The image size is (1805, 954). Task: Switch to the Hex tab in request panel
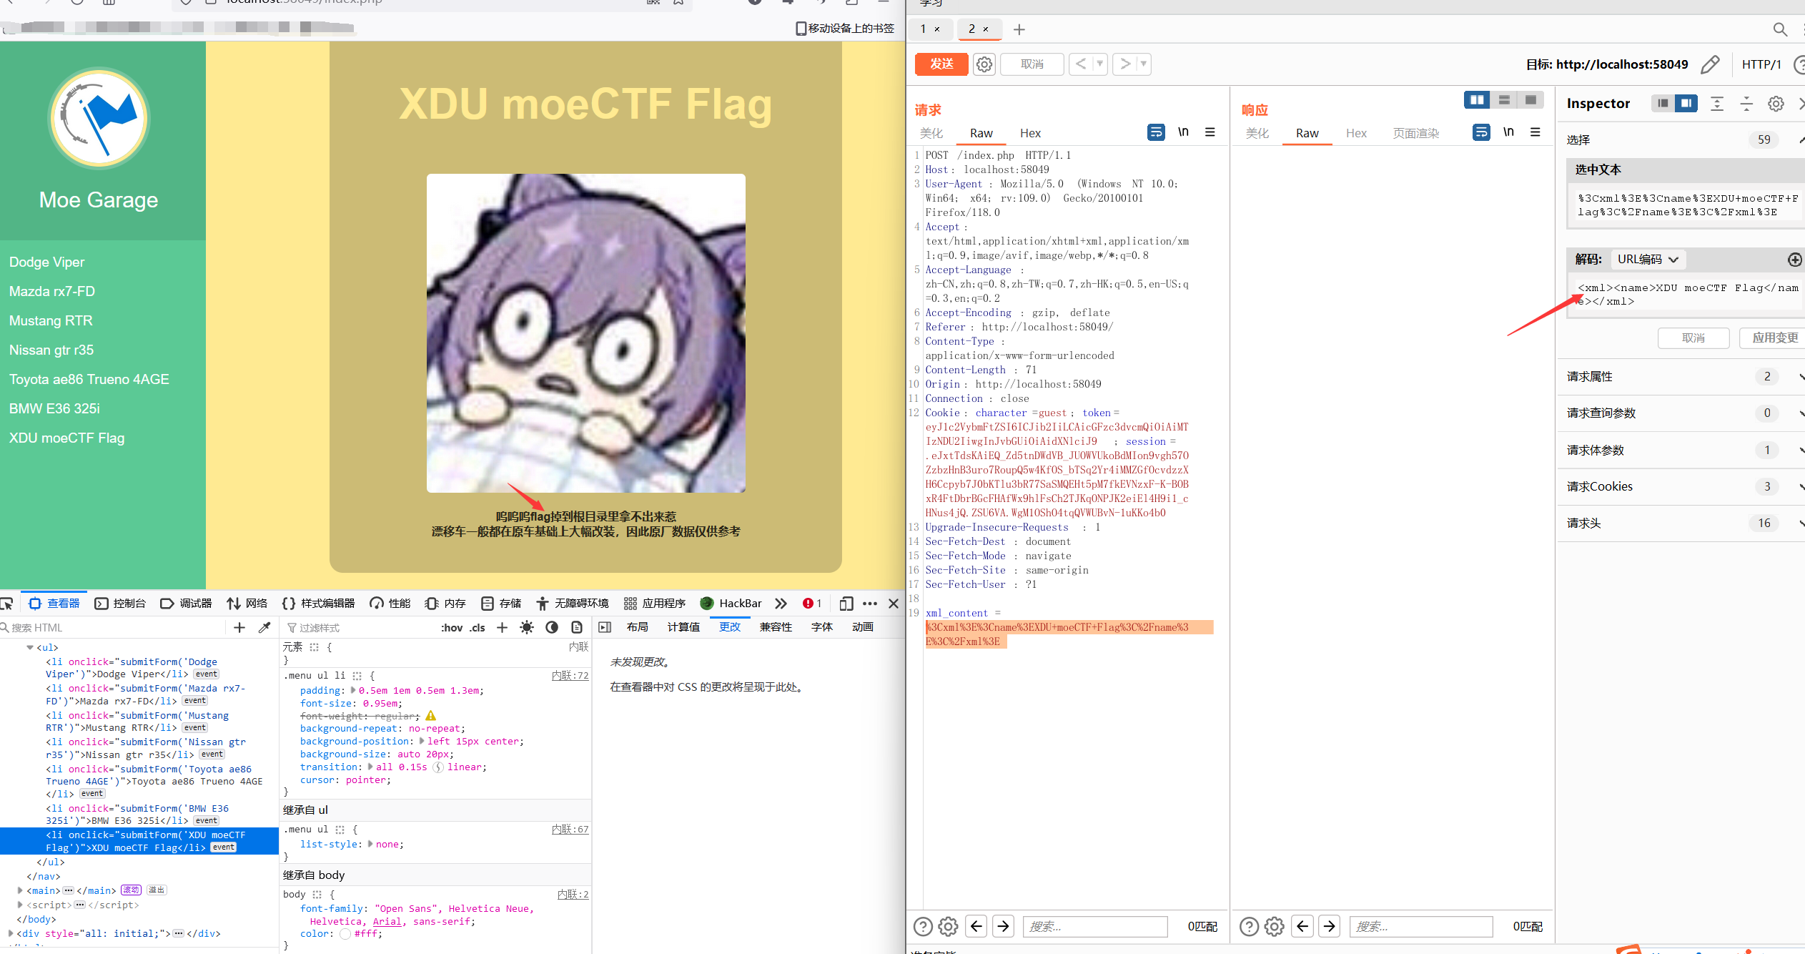(x=1030, y=133)
